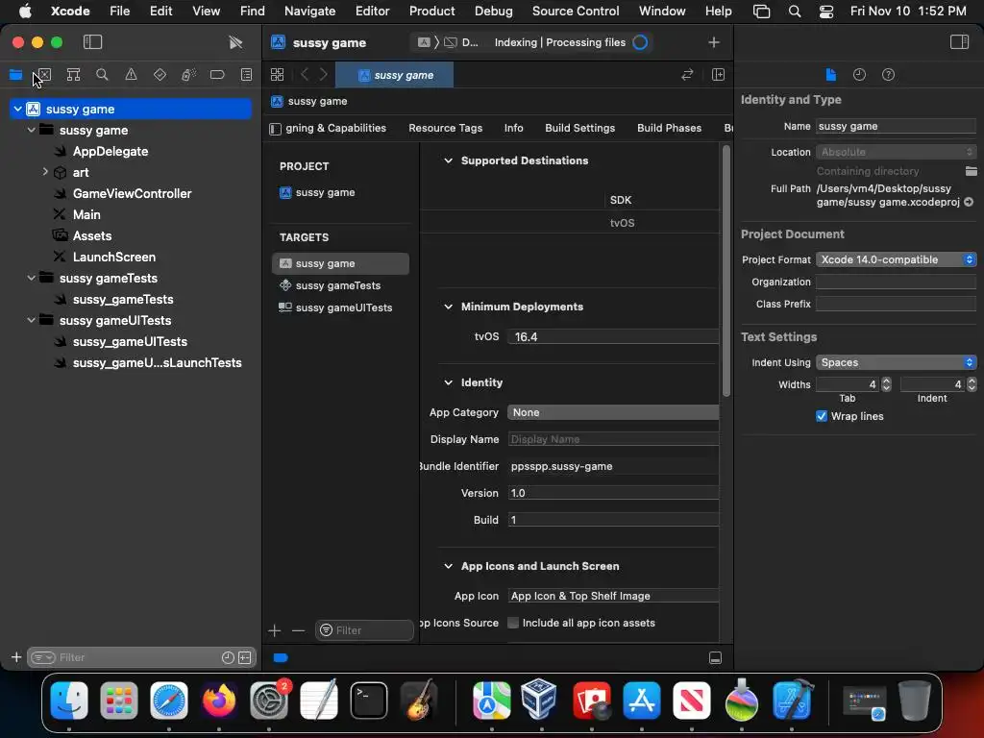Open the Source Control navigator

tap(44, 75)
